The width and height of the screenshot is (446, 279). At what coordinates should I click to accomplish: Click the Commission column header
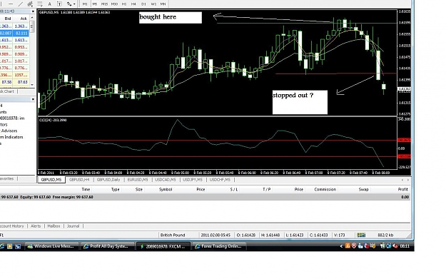coord(325,189)
